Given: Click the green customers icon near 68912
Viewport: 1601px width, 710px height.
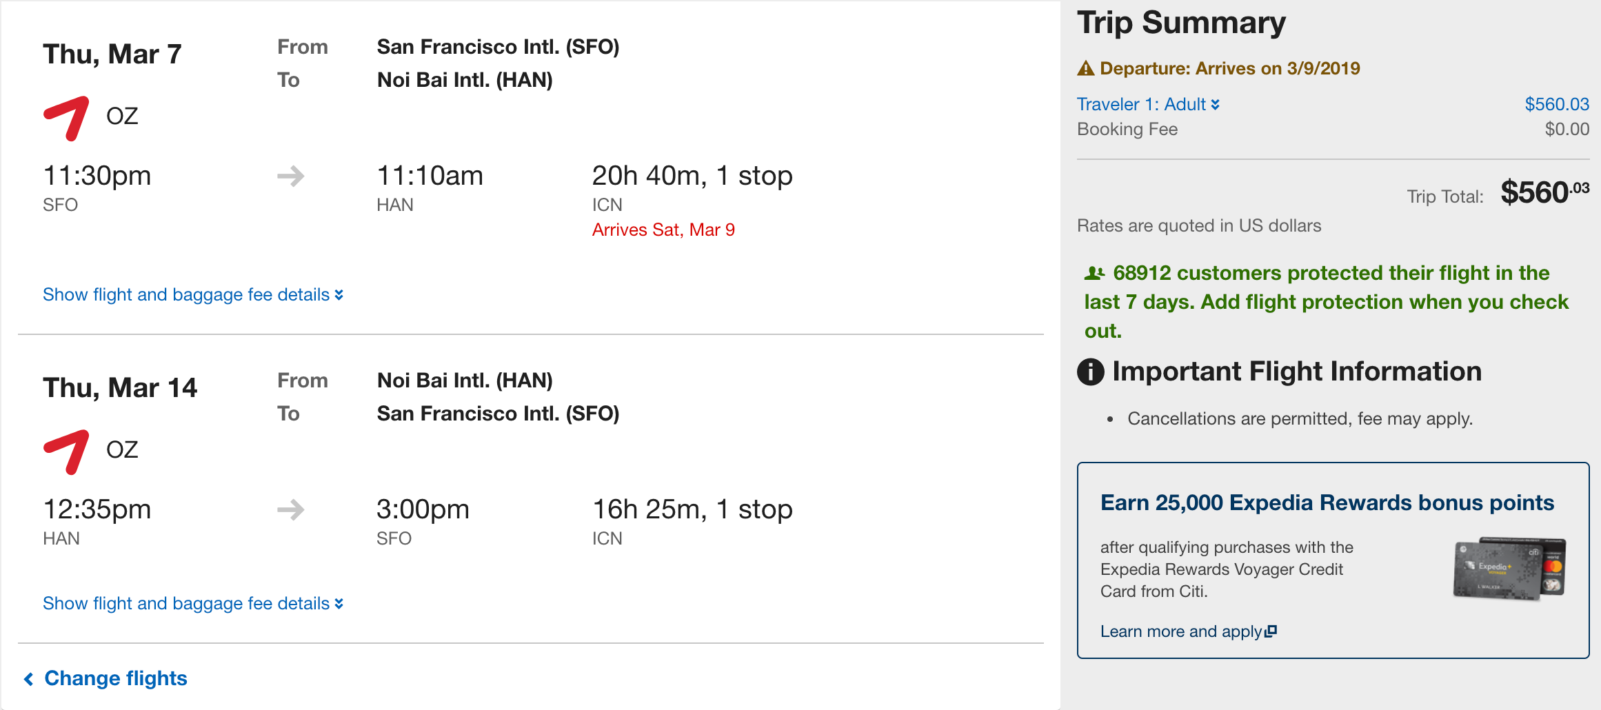Looking at the screenshot, I should pos(1094,274).
